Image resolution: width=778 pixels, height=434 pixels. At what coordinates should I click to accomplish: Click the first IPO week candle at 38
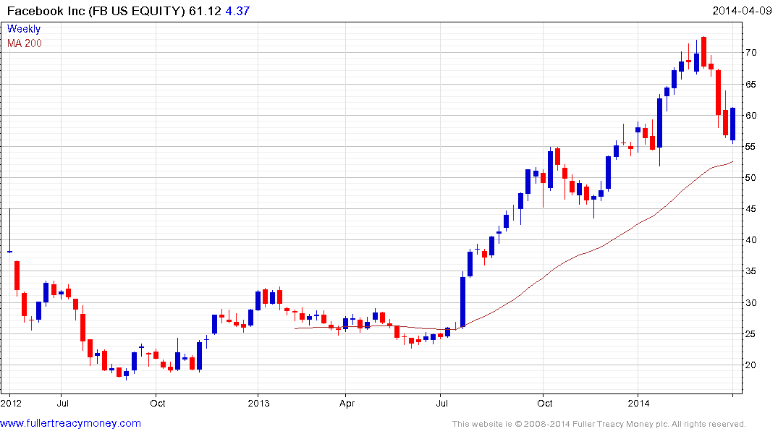[x=10, y=231]
